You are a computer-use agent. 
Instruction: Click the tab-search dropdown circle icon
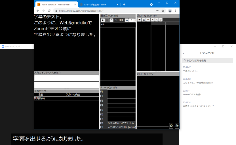tap(151, 5)
